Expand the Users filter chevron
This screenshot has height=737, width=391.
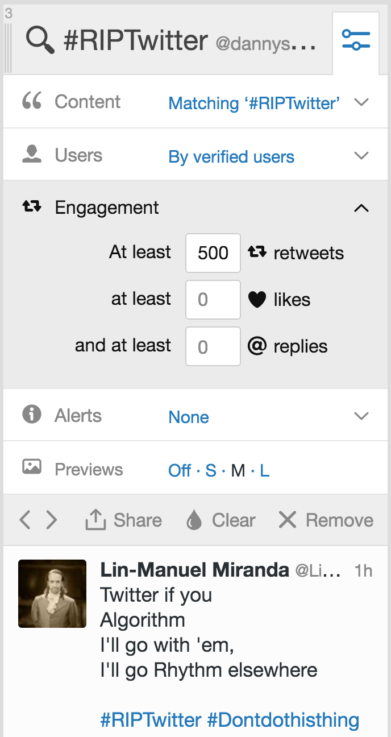tap(361, 156)
